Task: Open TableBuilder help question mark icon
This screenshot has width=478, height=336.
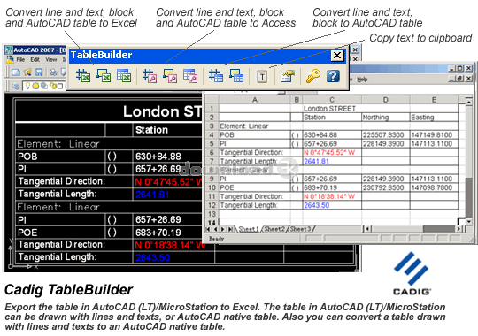Action: point(333,76)
